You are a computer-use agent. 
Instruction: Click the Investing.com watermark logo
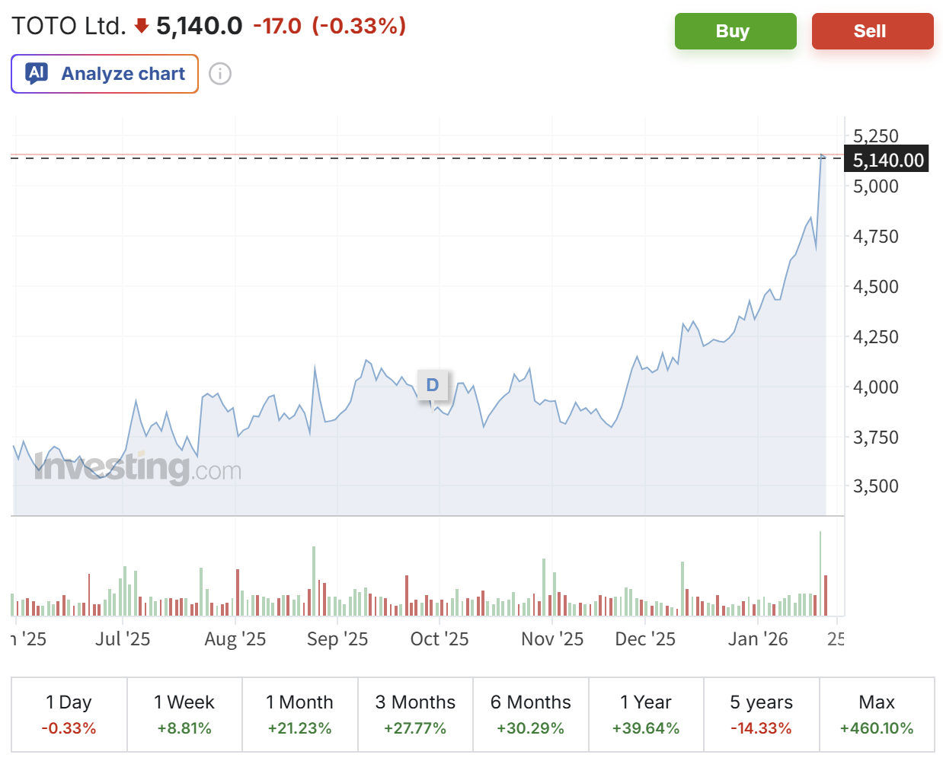138,466
